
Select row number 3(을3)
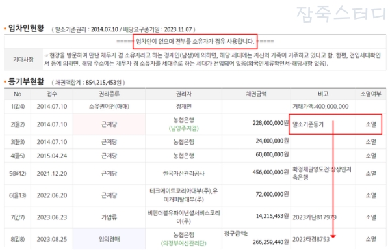tap(18, 142)
